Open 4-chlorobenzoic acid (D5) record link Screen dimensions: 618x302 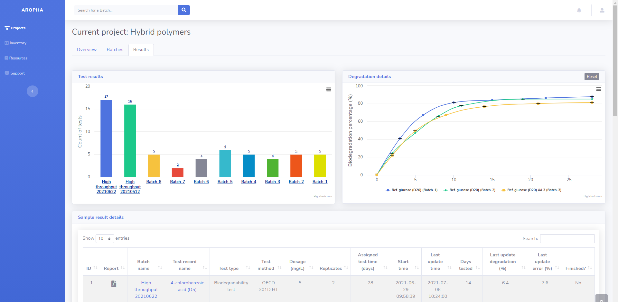[x=187, y=286]
